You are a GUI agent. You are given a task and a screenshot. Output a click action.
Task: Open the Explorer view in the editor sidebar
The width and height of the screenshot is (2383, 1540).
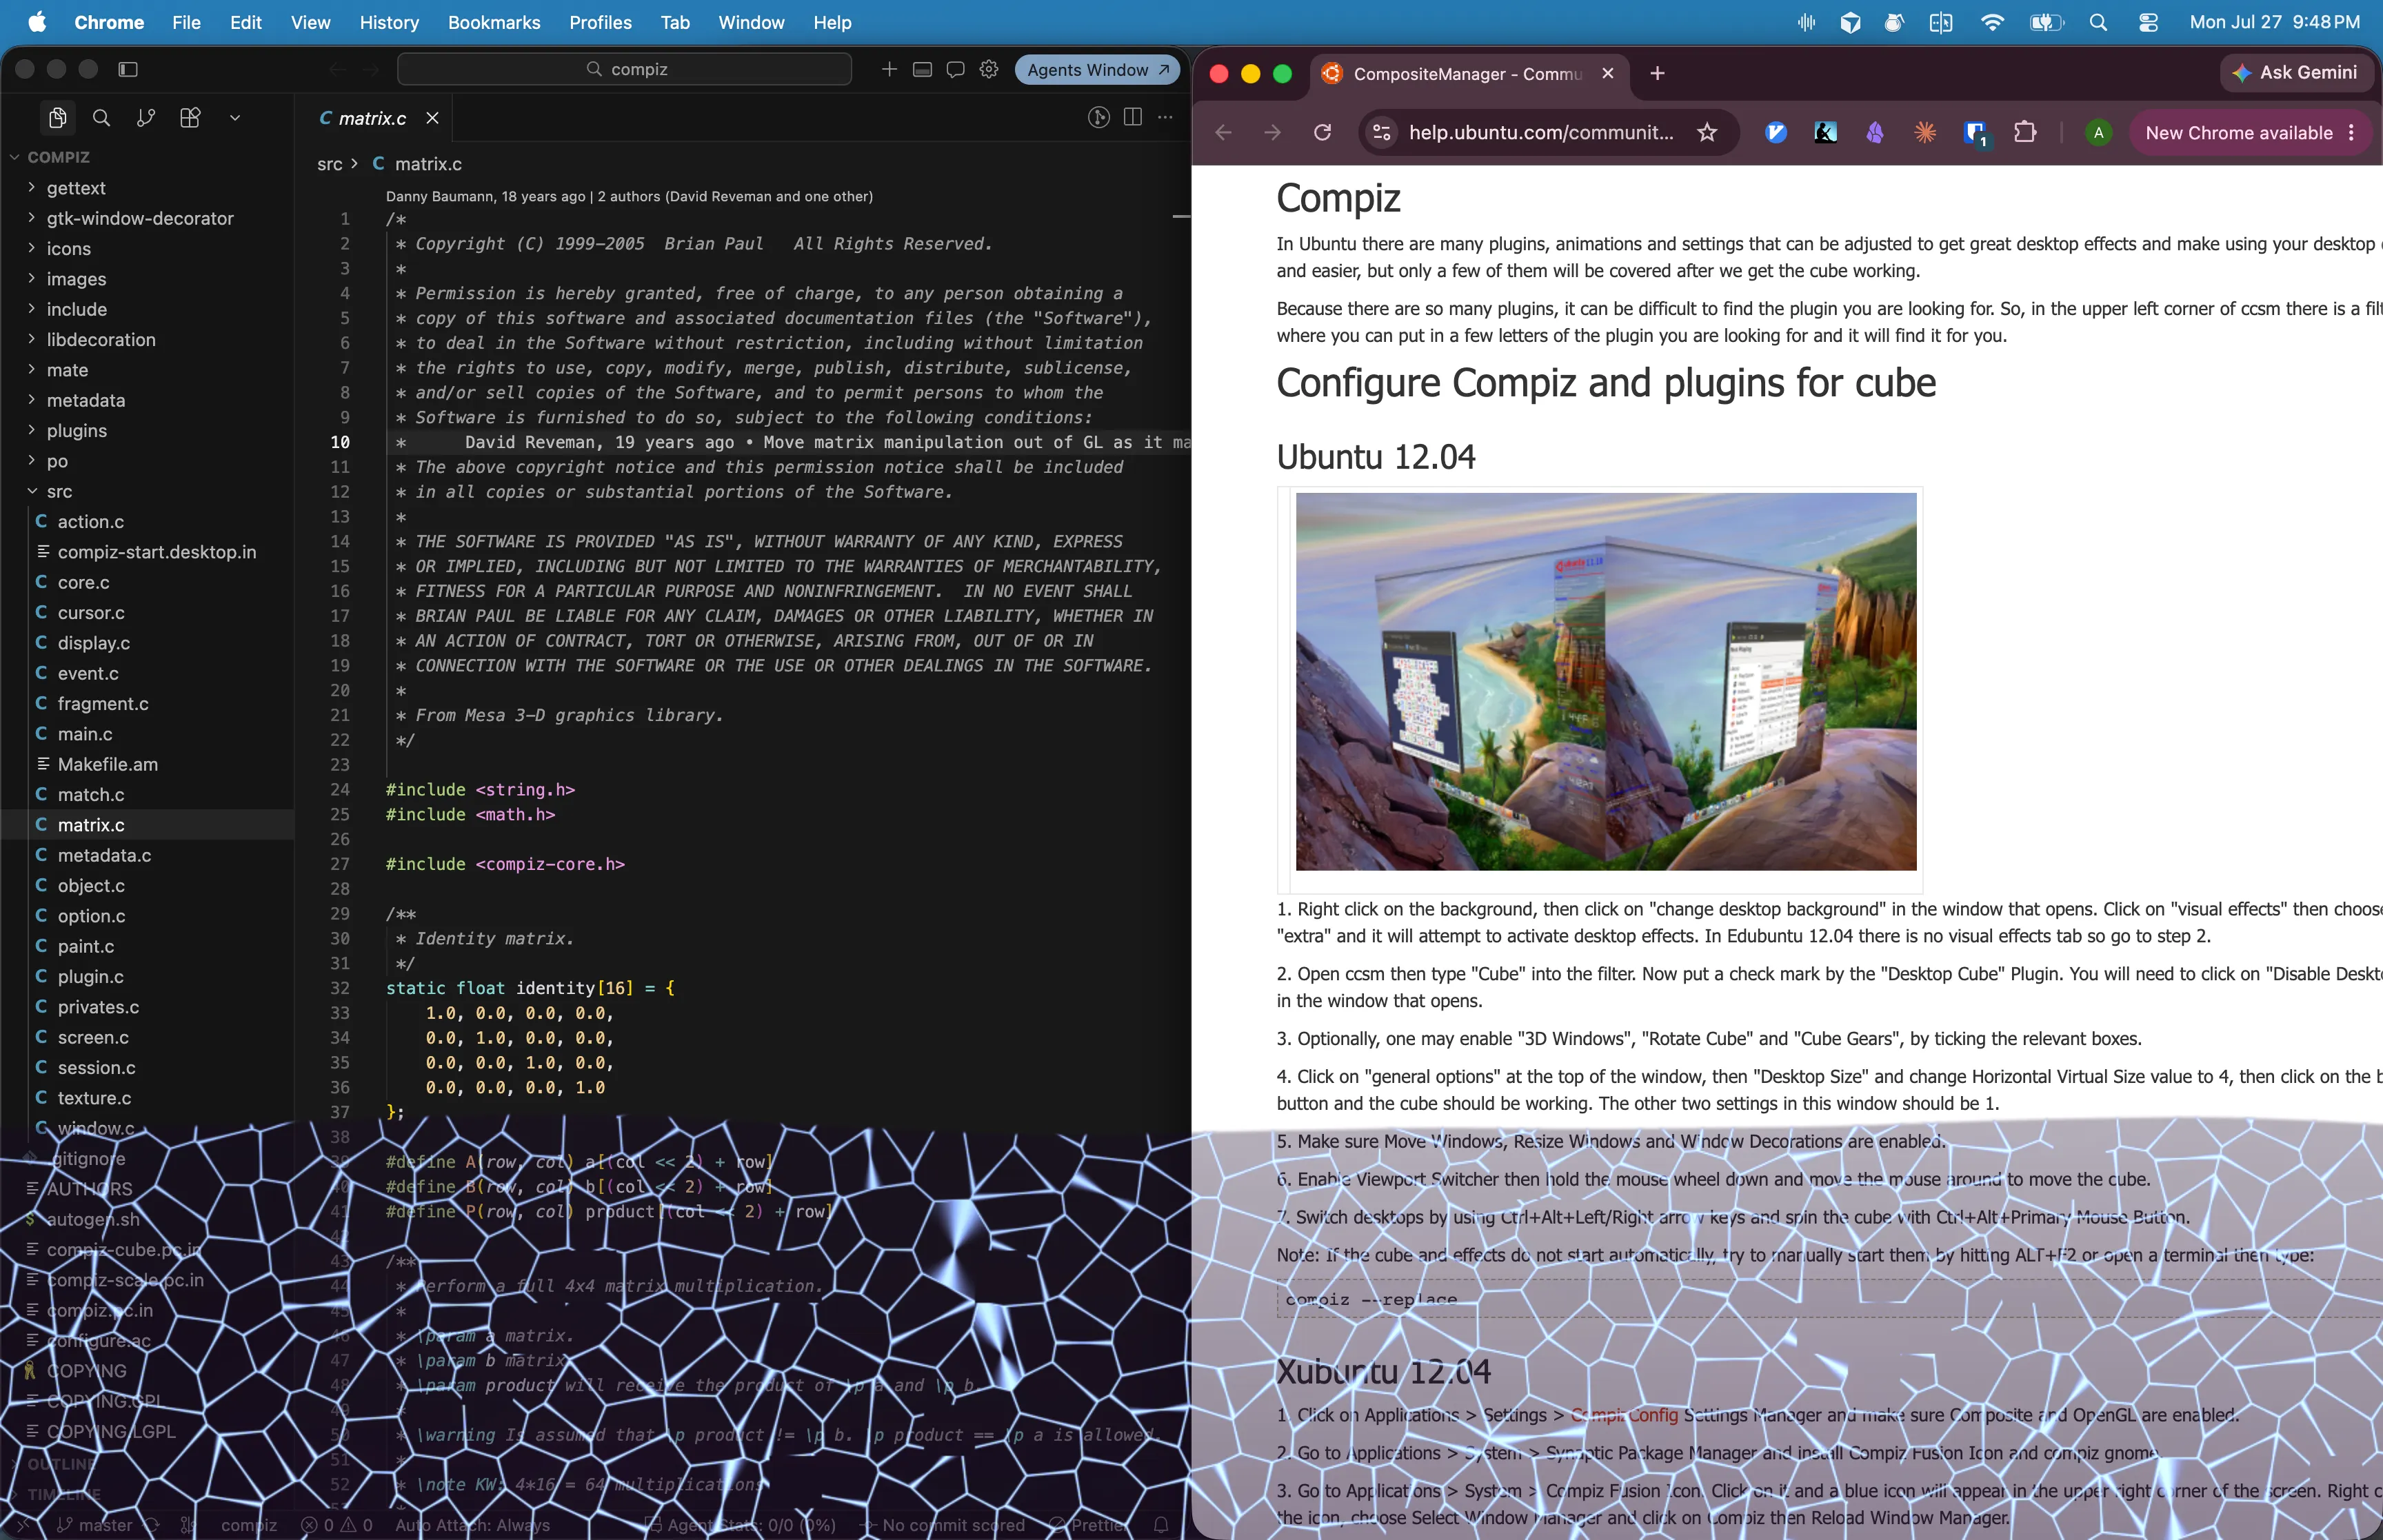(58, 118)
